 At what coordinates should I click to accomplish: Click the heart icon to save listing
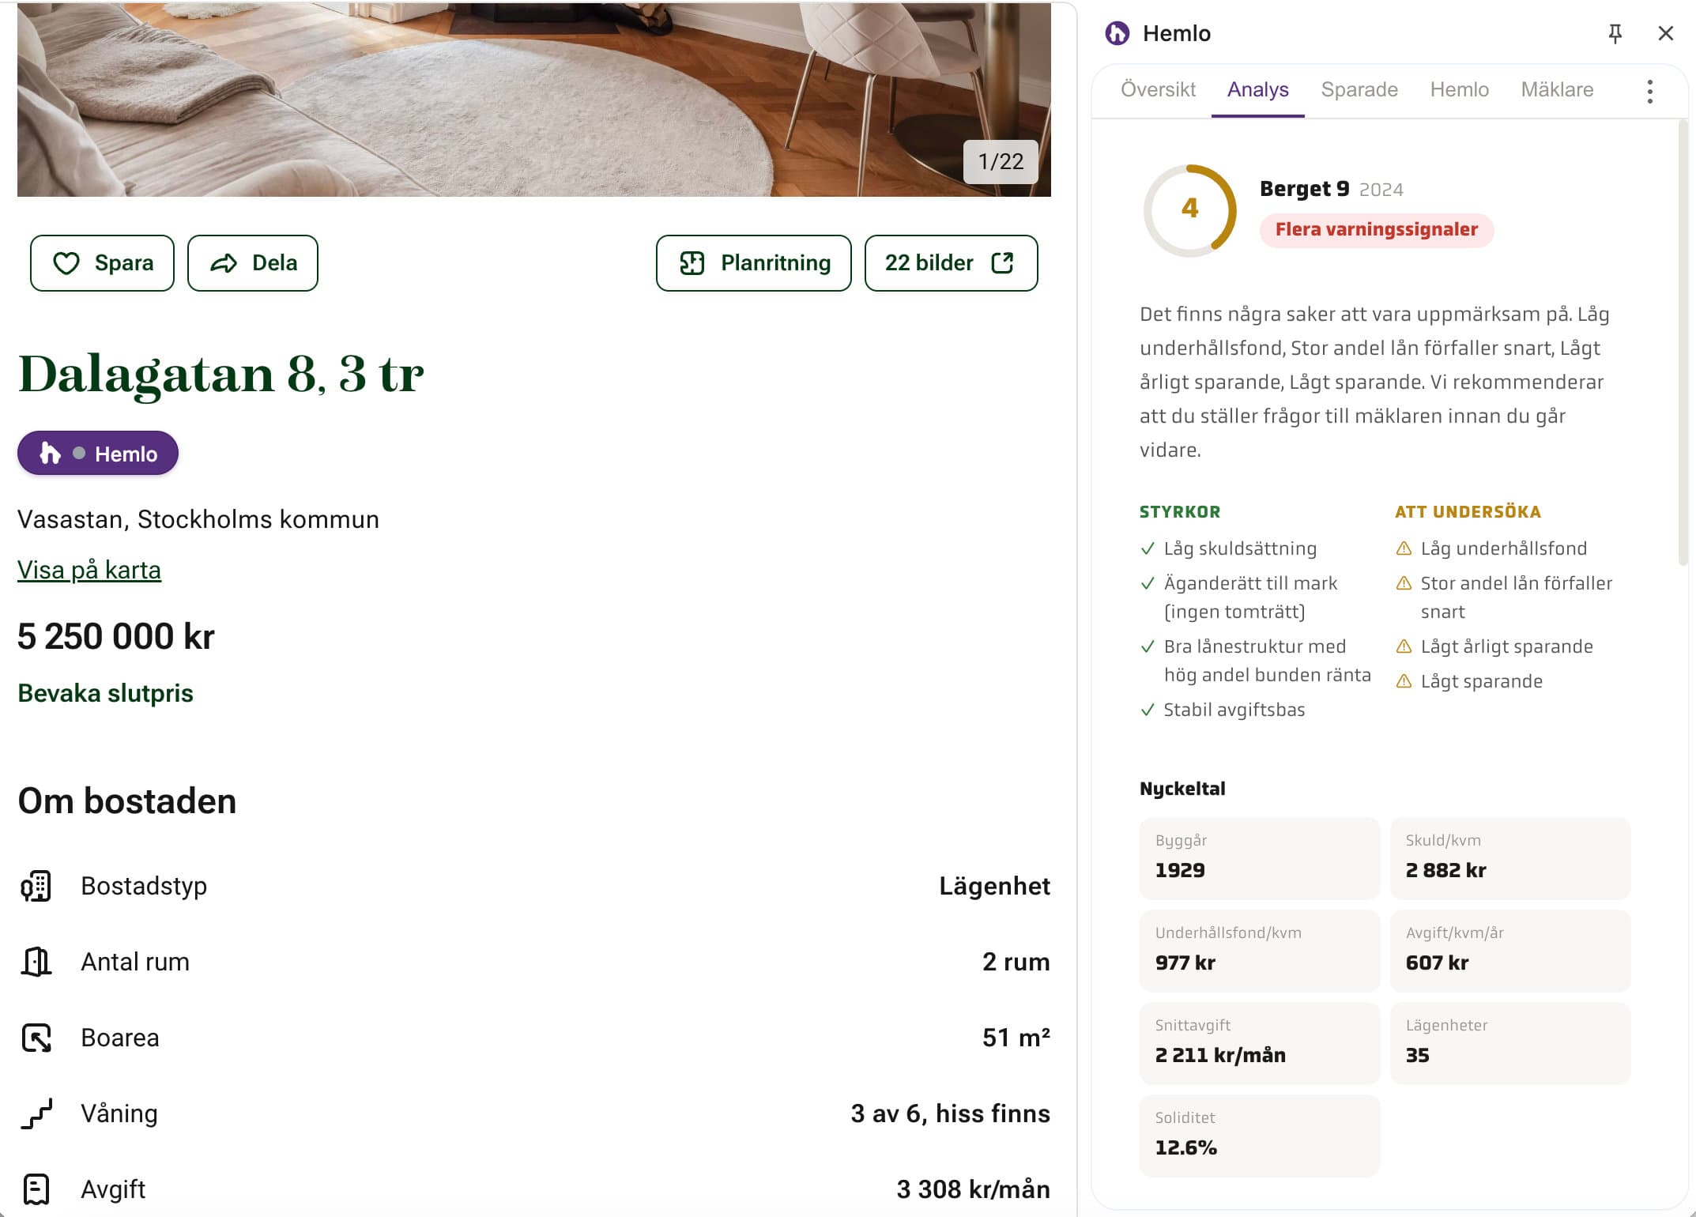tap(67, 263)
